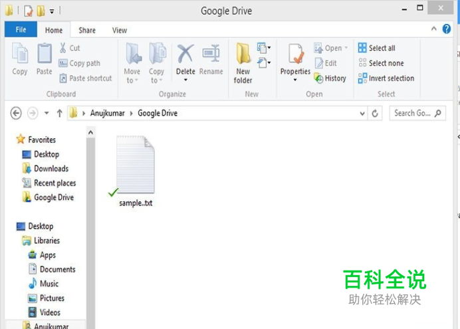Click the quick access New folder icon in title bar
Image resolution: width=460 pixels, height=329 pixels.
click(41, 11)
